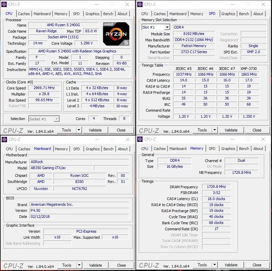Open Bench tab in CPU window

[x=108, y=14]
